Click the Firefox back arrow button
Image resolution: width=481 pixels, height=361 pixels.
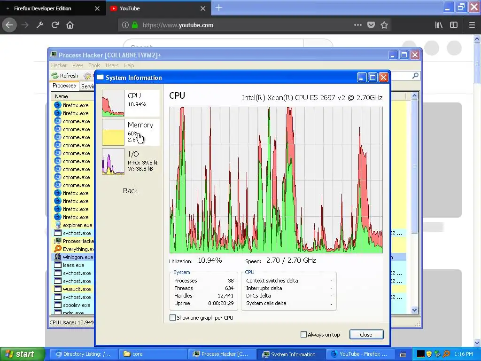tap(9, 25)
